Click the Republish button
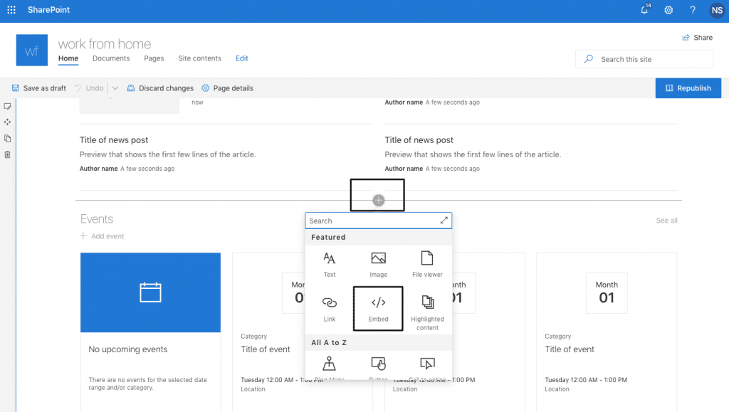 coord(688,88)
